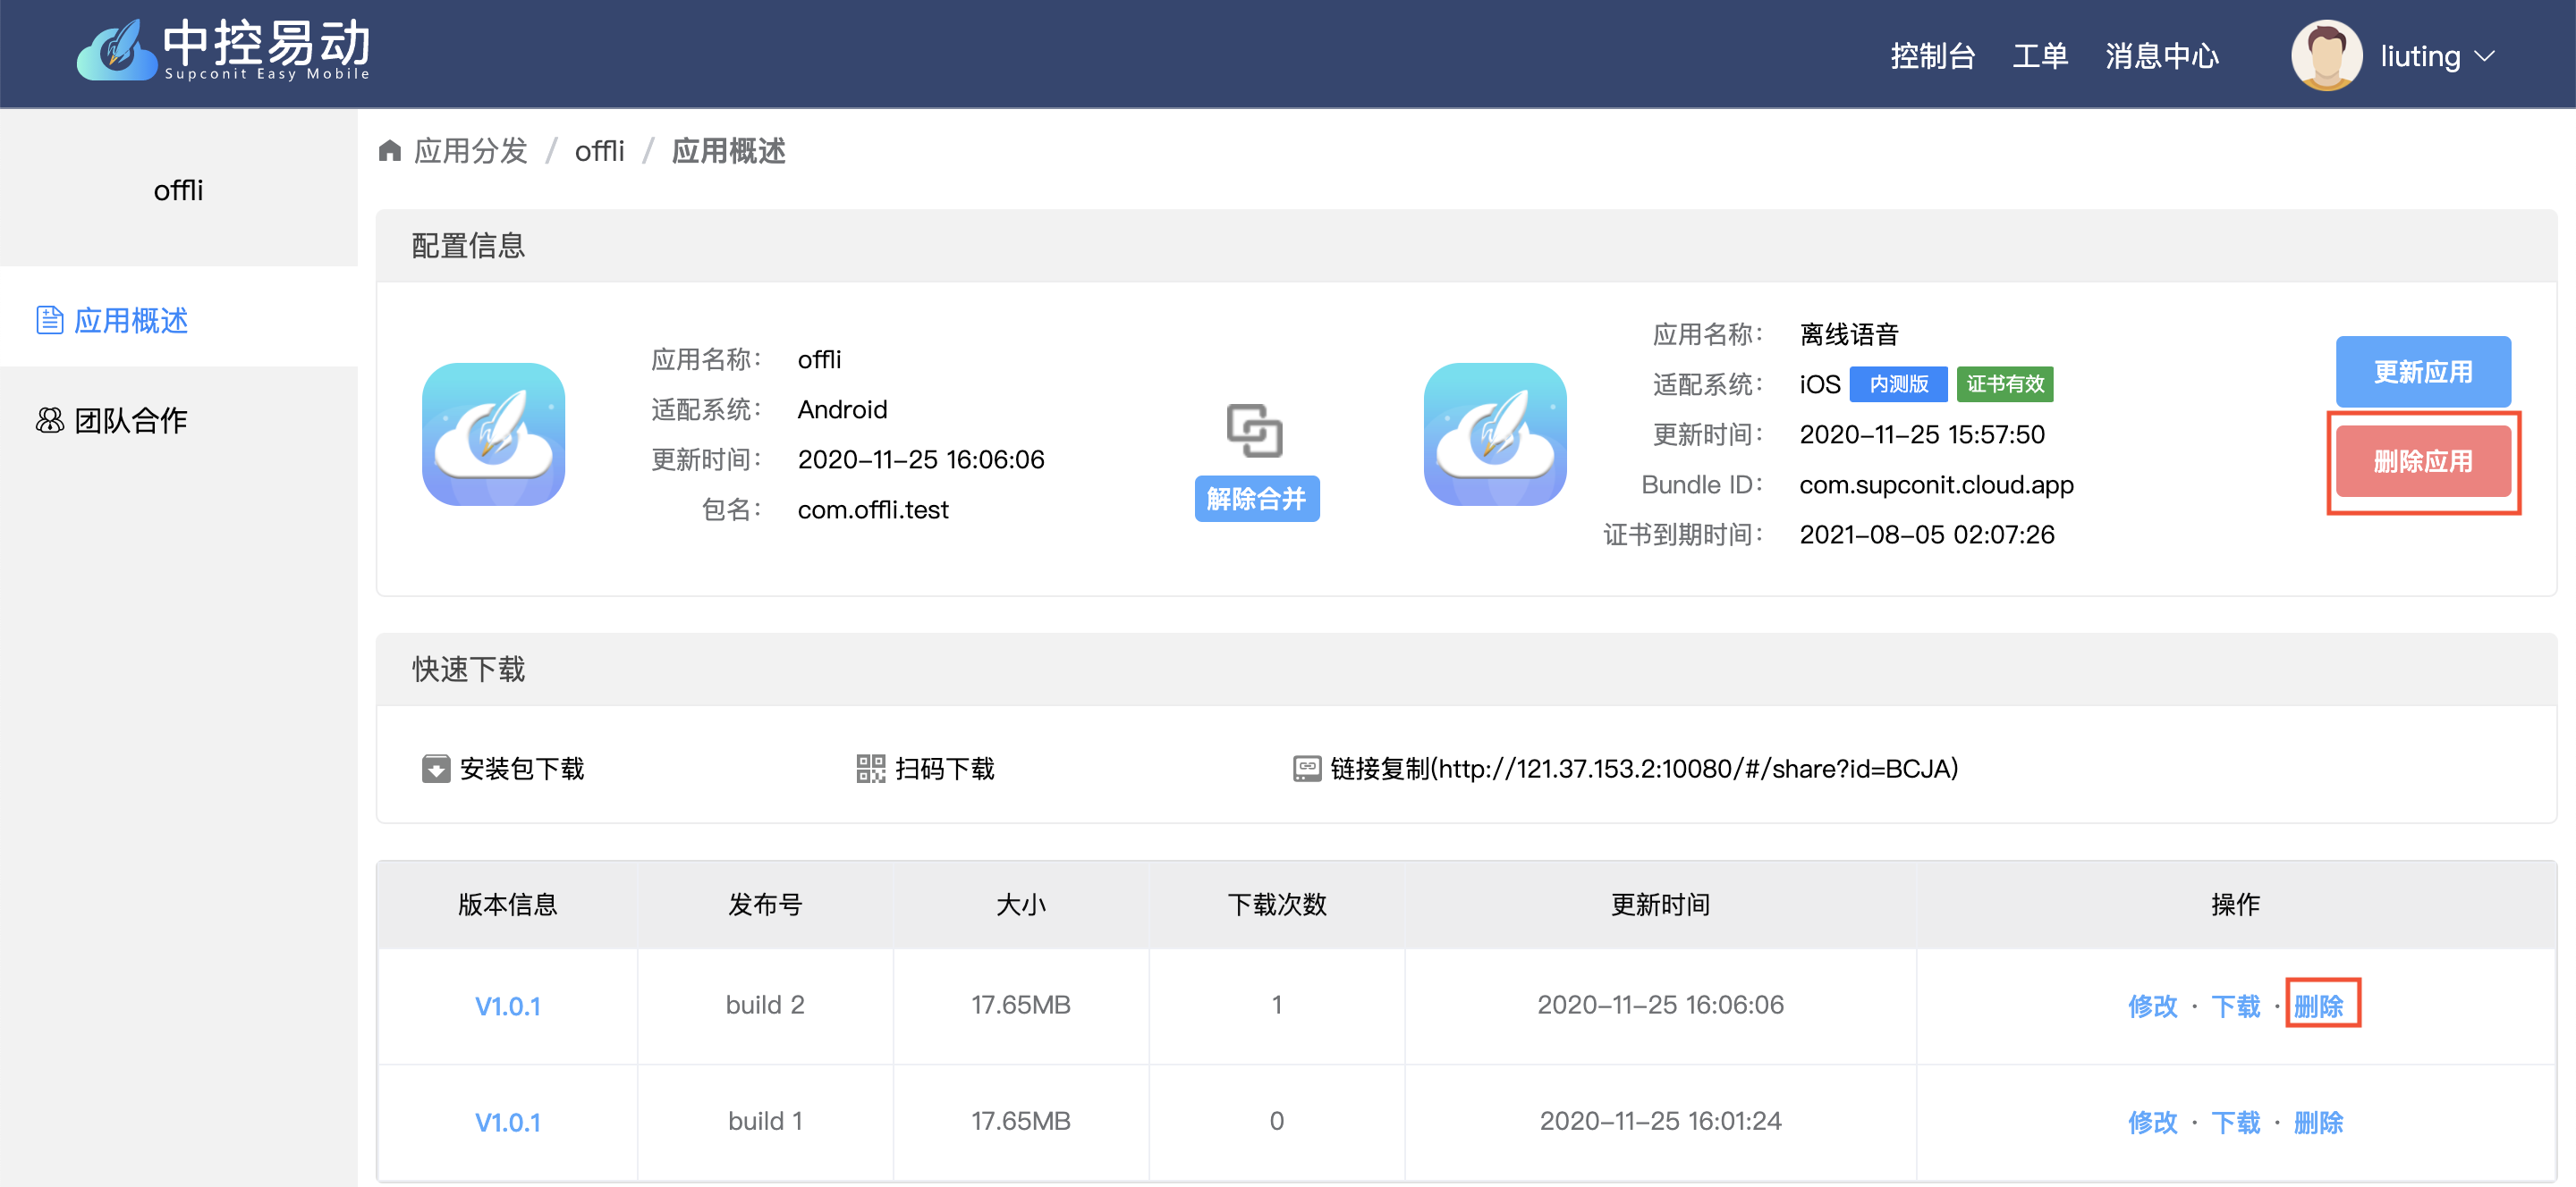2576x1187 pixels.
Task: Click the liuting user avatar
Action: point(2326,56)
